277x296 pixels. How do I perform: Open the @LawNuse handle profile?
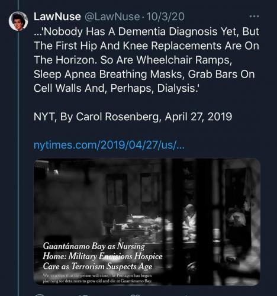coord(112,17)
